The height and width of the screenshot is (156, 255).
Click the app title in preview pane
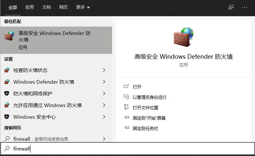pos(184,57)
